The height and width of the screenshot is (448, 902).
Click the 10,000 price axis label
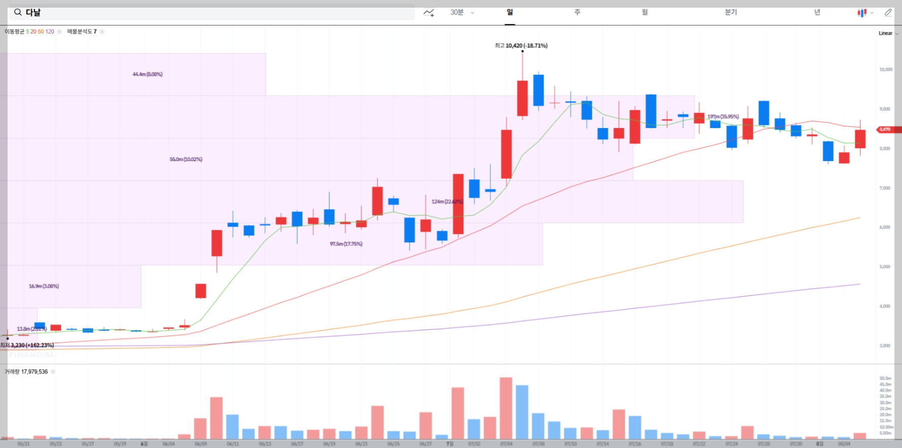(886, 70)
